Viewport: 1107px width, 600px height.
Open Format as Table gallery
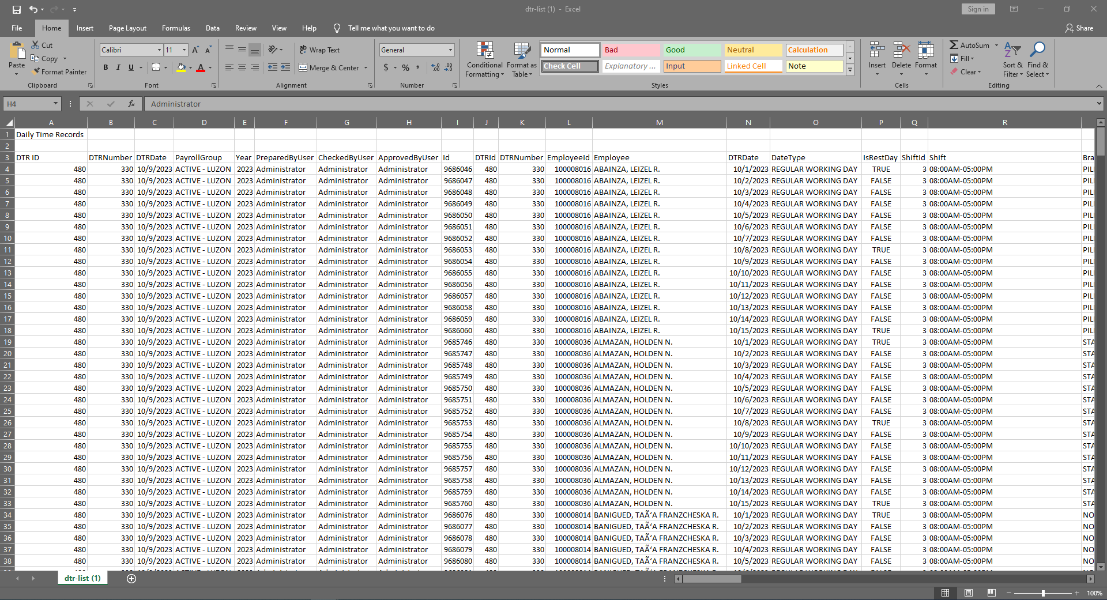(x=522, y=59)
